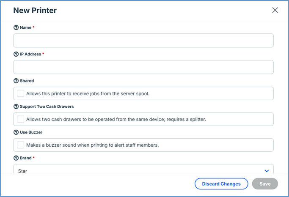
Task: Toggle the Use Buzzer checkbox
Action: point(20,145)
